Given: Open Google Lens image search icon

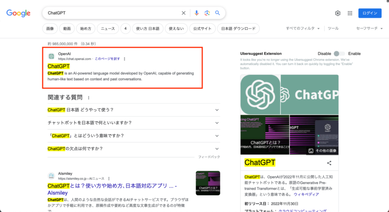Looking at the screenshot, I should tap(207, 13).
